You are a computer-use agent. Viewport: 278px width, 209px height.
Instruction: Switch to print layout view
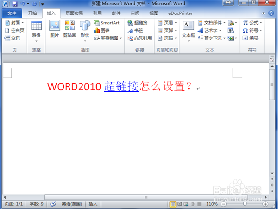(172, 204)
